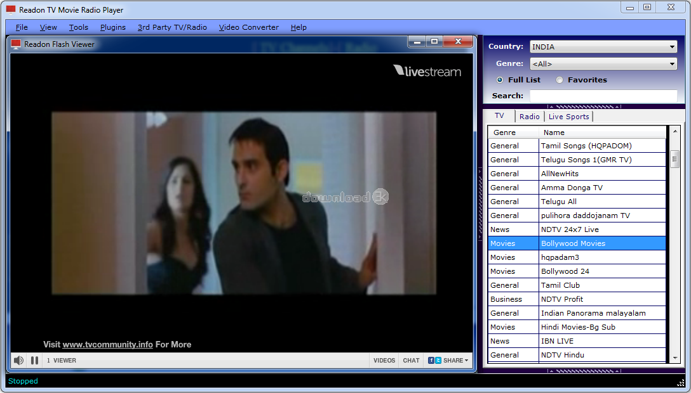Mute the stream with the speaker icon

pyautogui.click(x=18, y=360)
